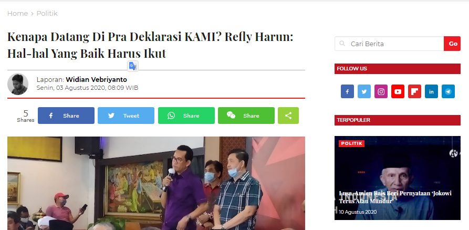
Task: Share the article via WhatsApp button
Action: click(x=186, y=116)
